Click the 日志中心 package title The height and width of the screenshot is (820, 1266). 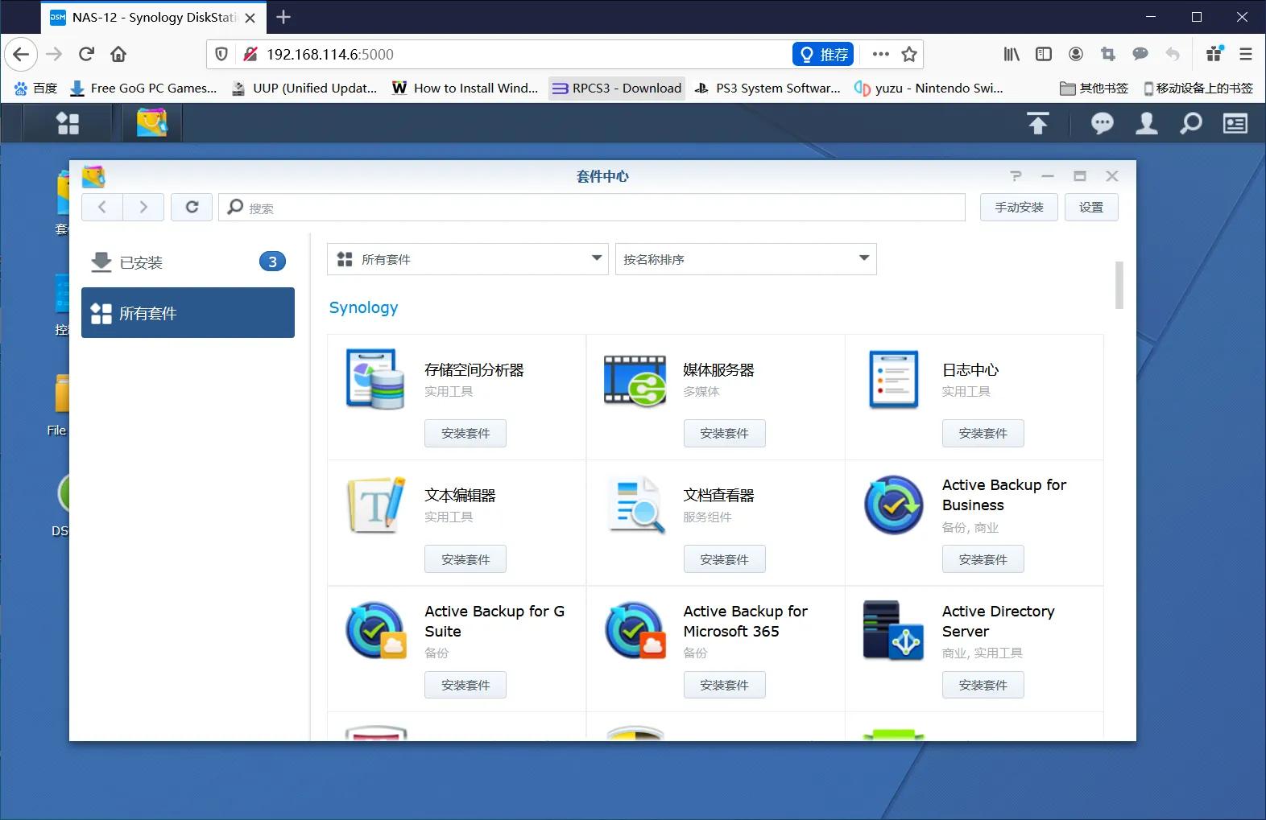click(970, 370)
